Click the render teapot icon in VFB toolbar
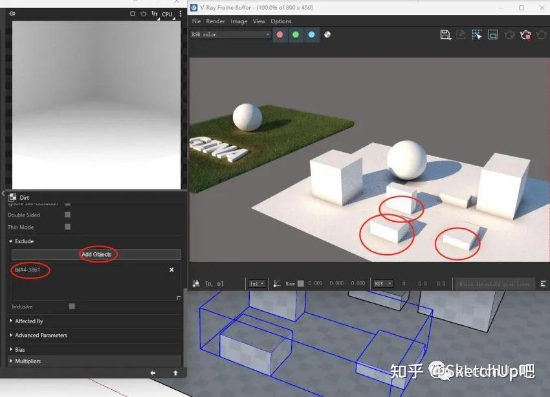This screenshot has height=397, width=550. coord(526,35)
